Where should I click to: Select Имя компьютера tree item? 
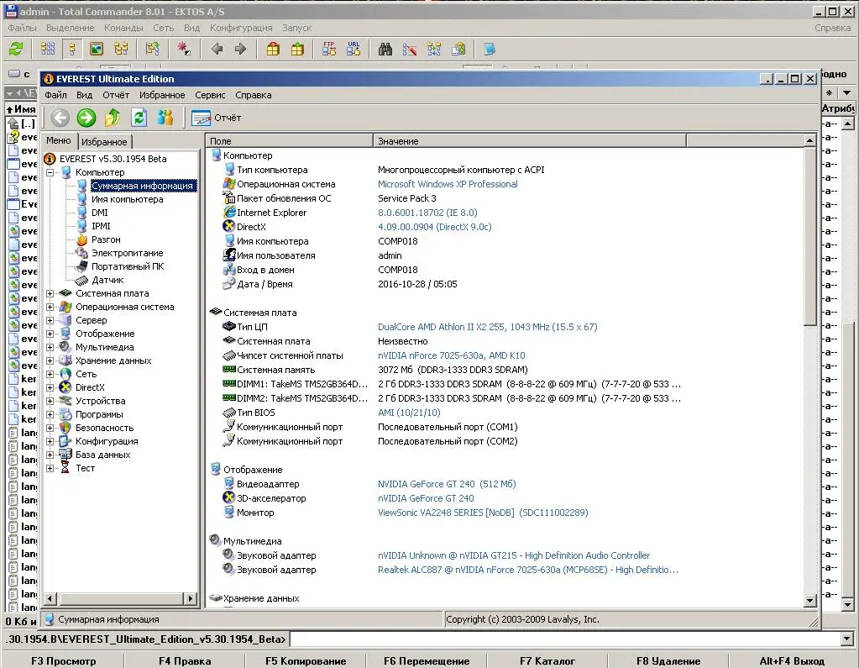tap(127, 199)
